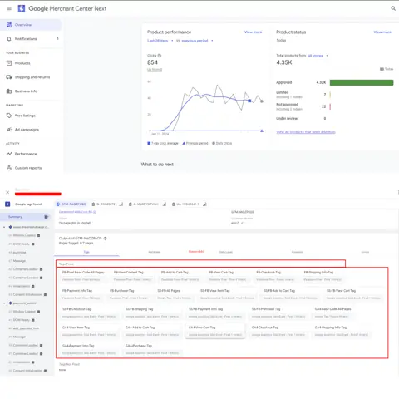Click the Business info building icon
399x399 pixels.
click(x=9, y=91)
